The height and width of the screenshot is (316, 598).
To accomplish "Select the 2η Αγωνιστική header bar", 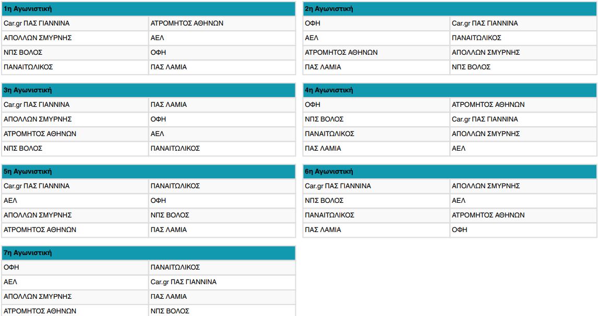I will (450, 9).
